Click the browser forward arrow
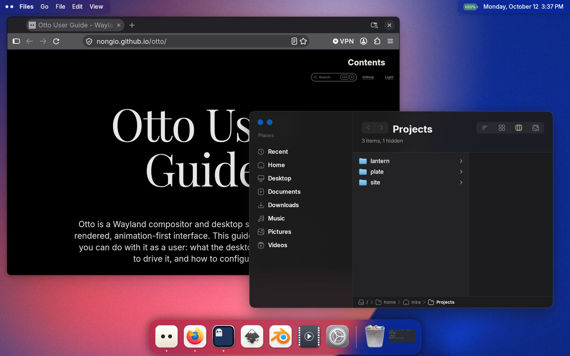 [x=43, y=41]
